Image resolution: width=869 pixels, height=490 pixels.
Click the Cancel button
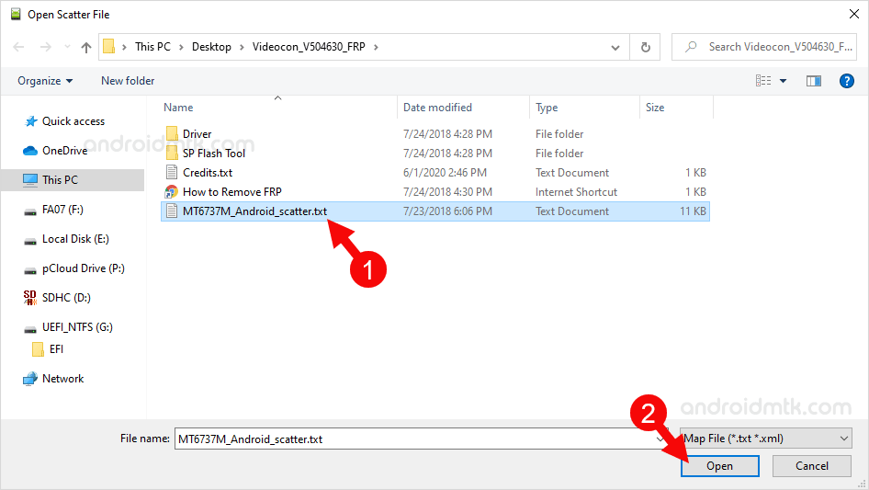811,466
